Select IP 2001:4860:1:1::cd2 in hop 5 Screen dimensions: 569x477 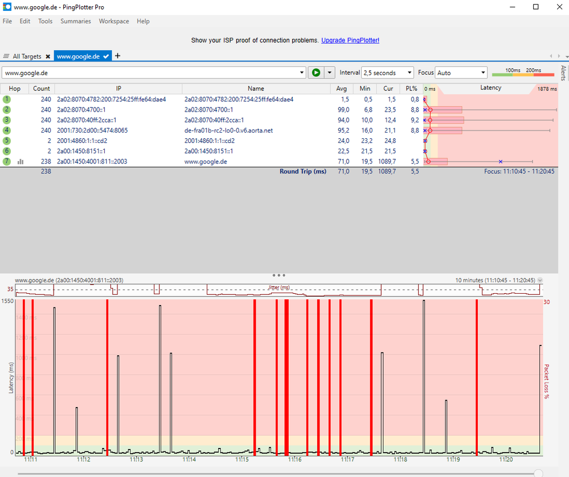[x=82, y=141]
